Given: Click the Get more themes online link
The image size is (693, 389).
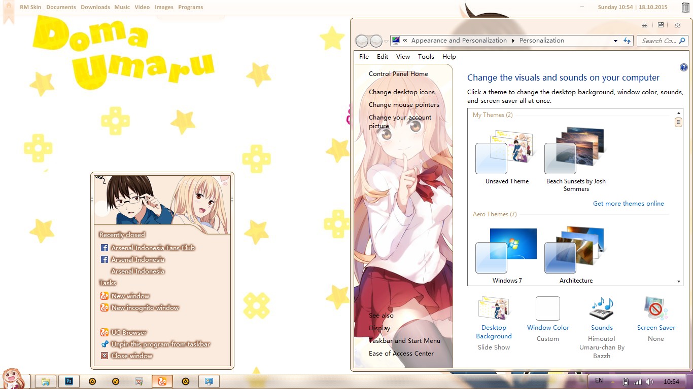Looking at the screenshot, I should click(629, 203).
